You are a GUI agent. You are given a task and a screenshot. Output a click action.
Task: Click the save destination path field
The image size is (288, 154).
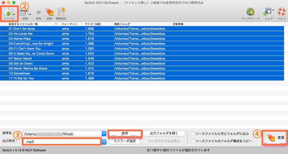(x=62, y=134)
